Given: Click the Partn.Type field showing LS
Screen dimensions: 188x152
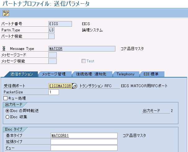Looking at the screenshot, I should click(x=51, y=30).
